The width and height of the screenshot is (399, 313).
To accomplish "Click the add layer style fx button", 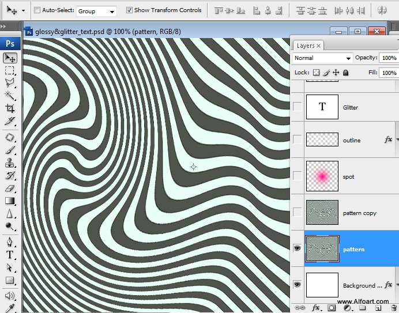I will coord(315,308).
